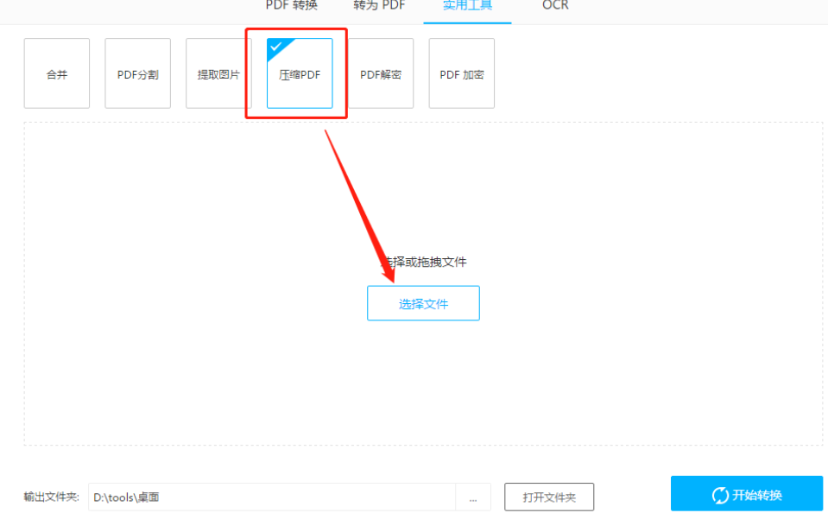Open the PDF解密 tool tile

point(381,73)
